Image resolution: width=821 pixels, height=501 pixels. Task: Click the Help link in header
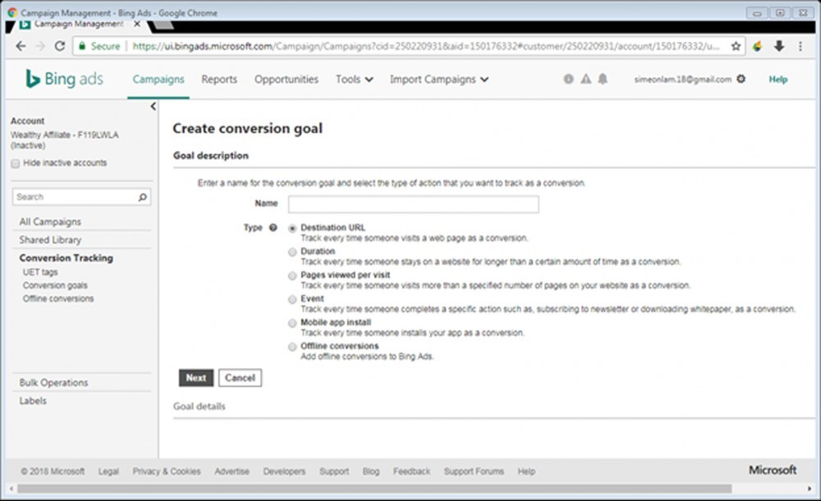(x=778, y=79)
